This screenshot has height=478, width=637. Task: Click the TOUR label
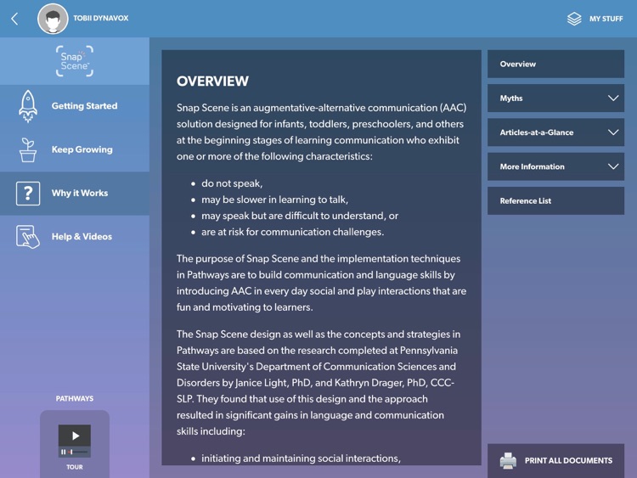tap(75, 467)
